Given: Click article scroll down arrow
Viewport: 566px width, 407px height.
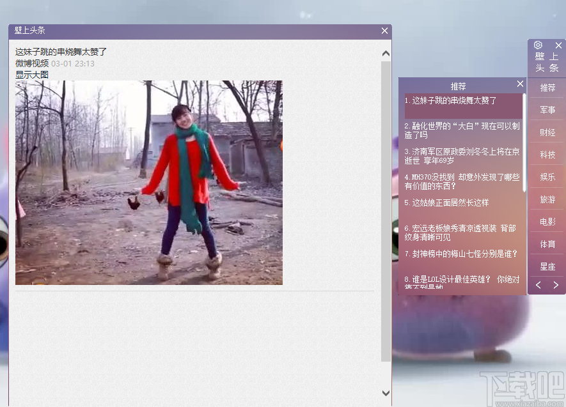Looking at the screenshot, I should [x=386, y=393].
